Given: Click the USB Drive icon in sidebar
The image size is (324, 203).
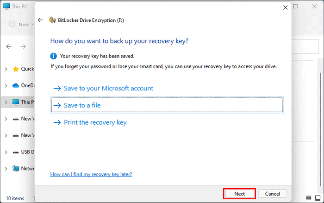Looking at the screenshot, I should [16, 152].
